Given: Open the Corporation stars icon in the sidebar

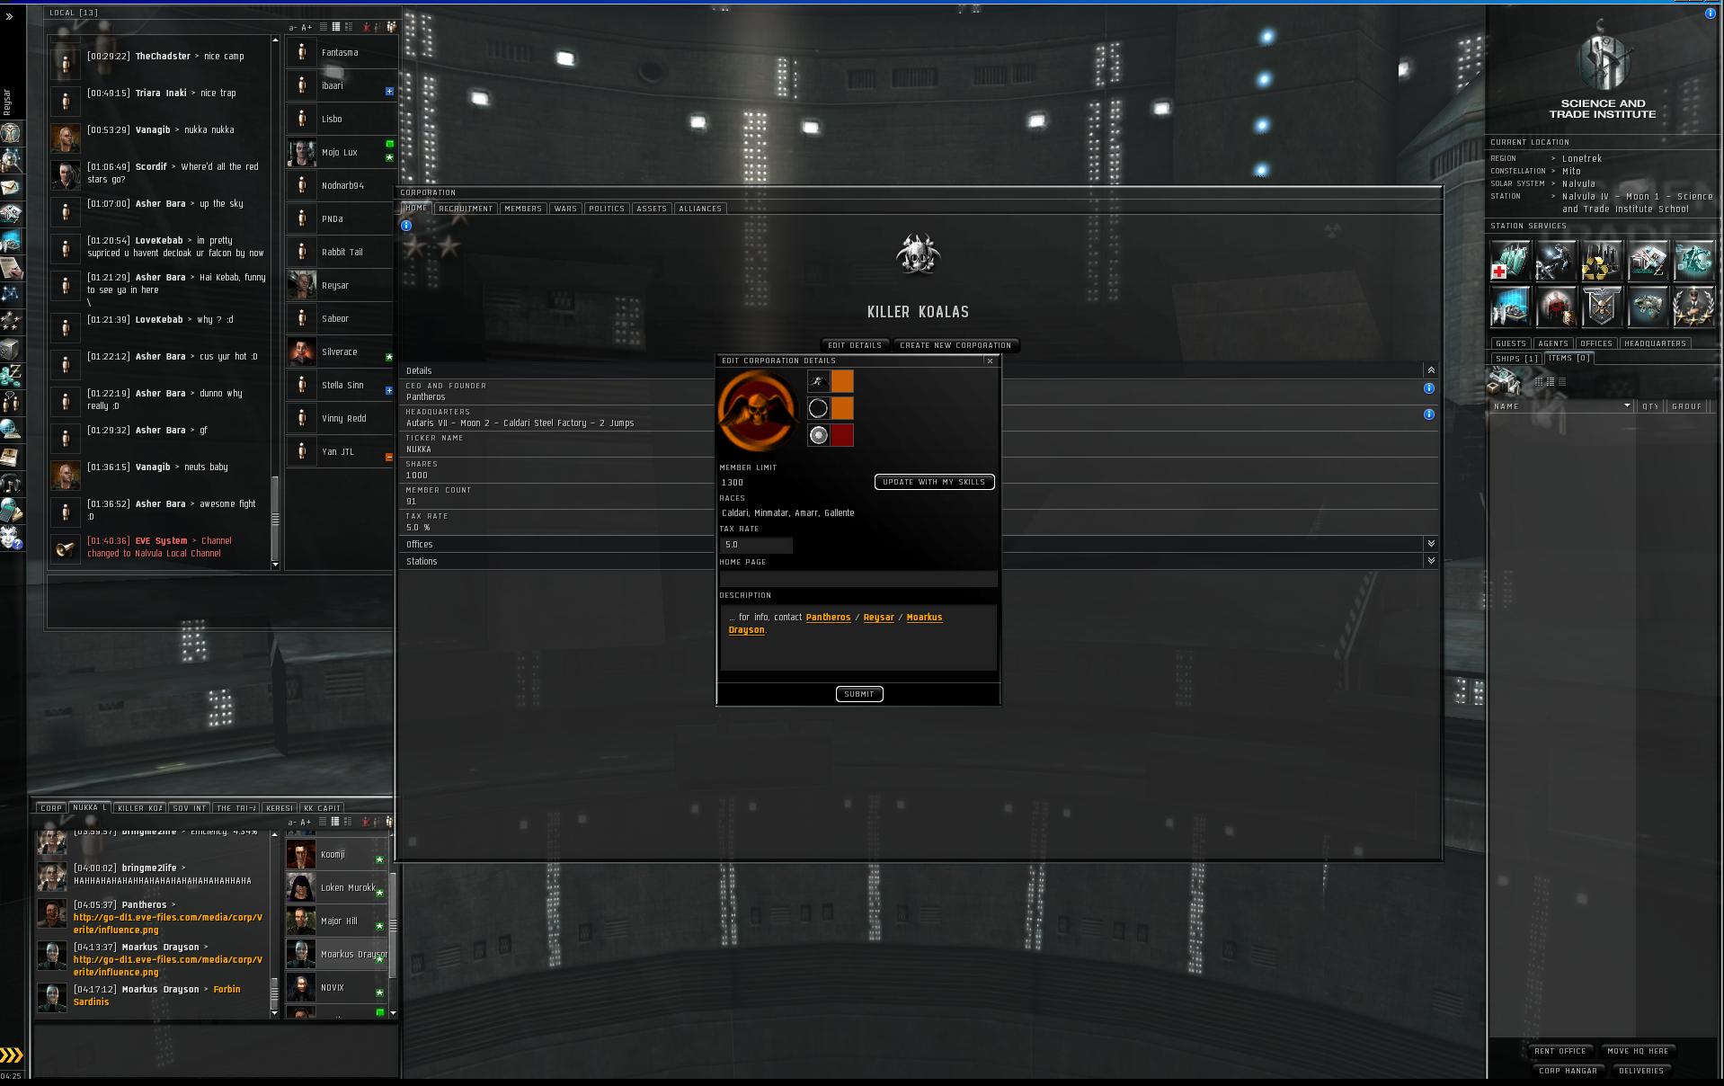Looking at the screenshot, I should click(x=11, y=321).
